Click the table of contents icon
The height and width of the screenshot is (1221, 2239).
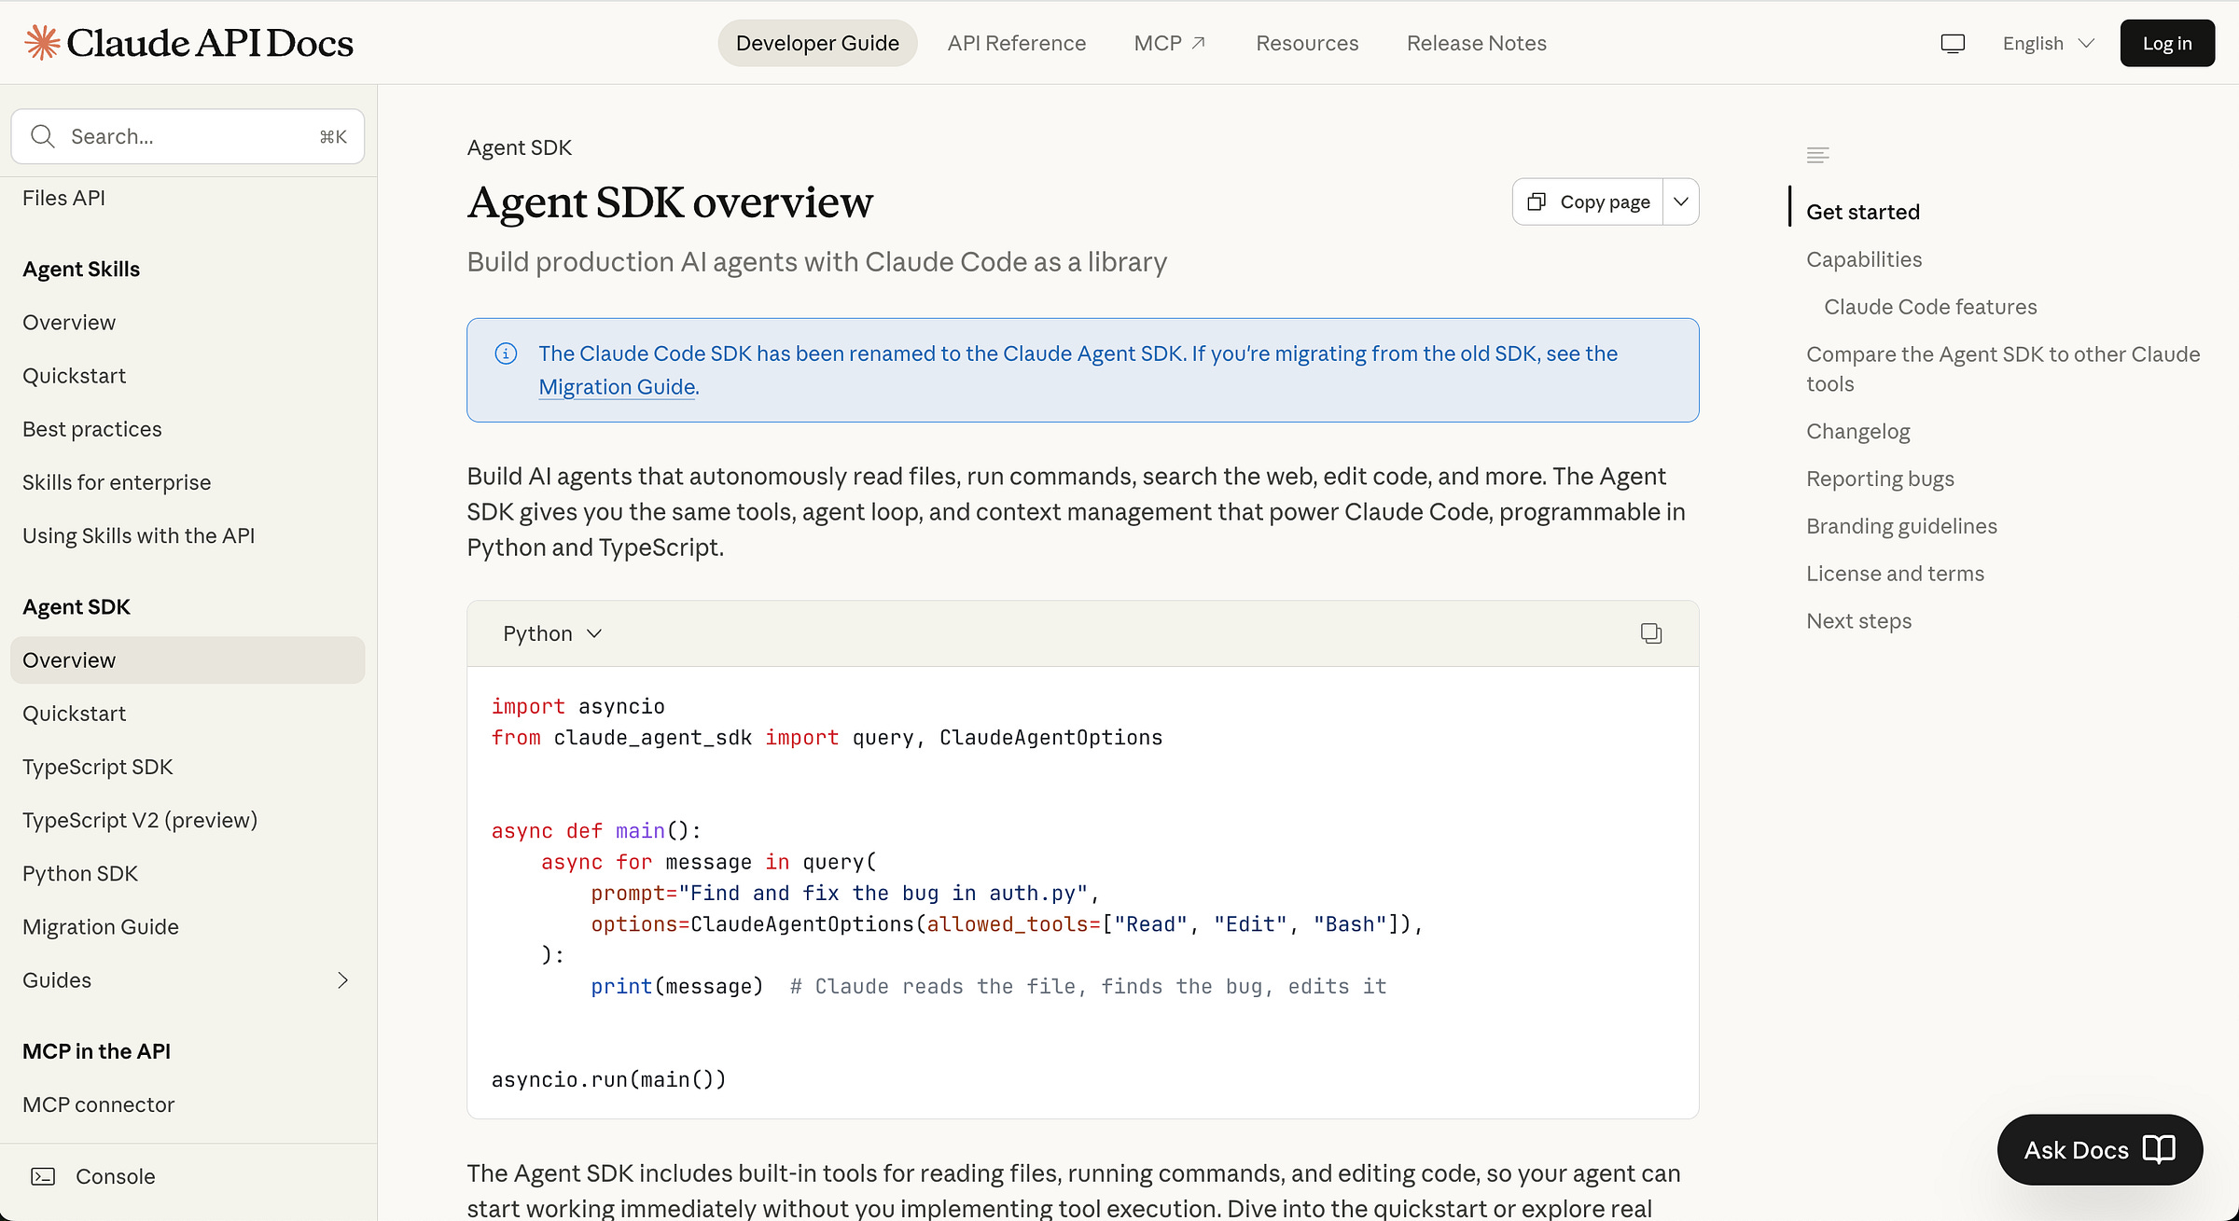click(x=1817, y=155)
